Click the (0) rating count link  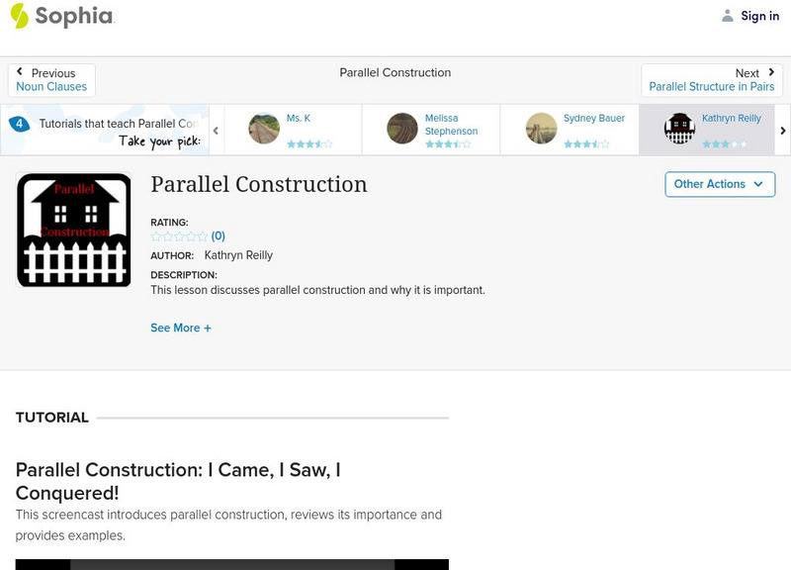[219, 236]
